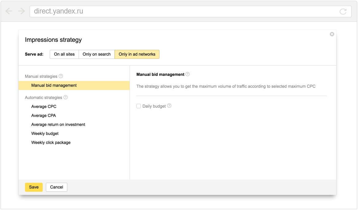Pick the Weekly click package strategy
Viewport: 358px width, 210px height.
(51, 142)
